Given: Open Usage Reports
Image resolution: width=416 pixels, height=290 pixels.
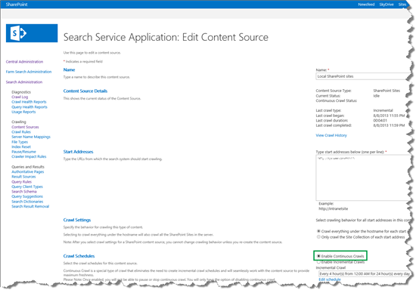Looking at the screenshot, I should 23,112.
